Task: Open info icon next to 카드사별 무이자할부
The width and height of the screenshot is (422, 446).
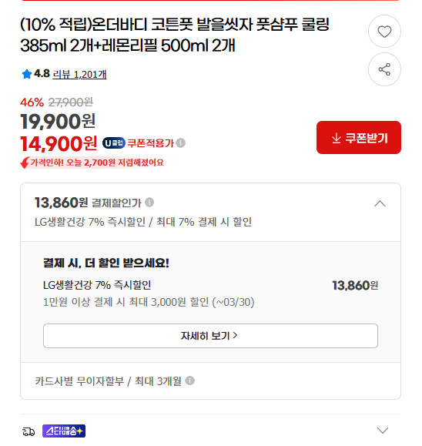Action: click(189, 381)
